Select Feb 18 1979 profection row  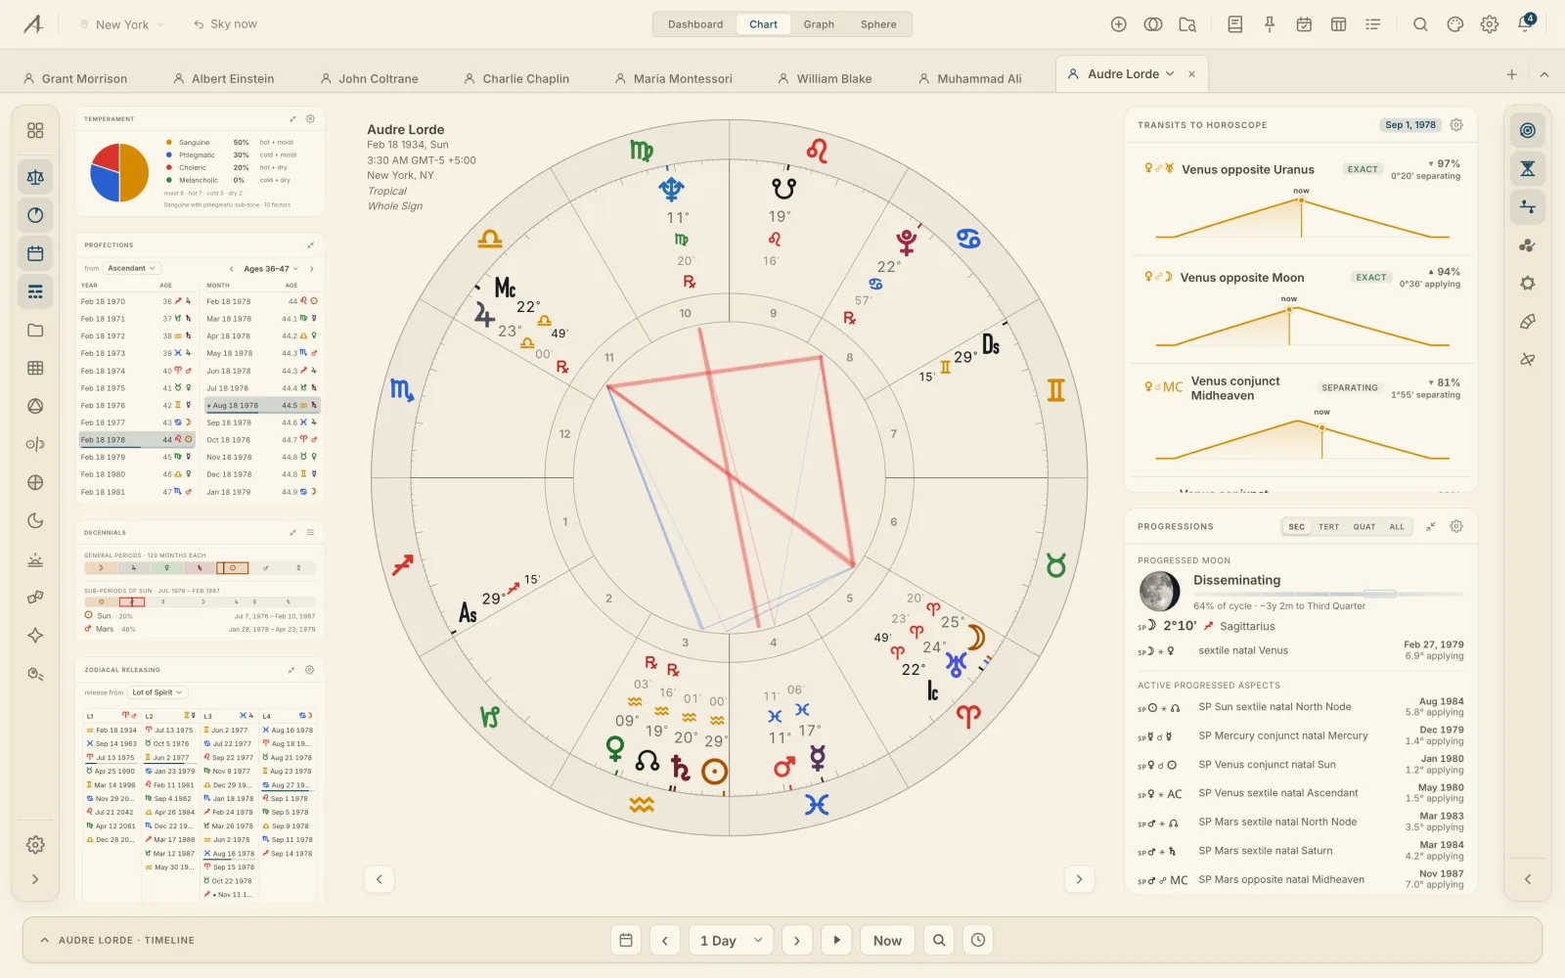pos(136,457)
